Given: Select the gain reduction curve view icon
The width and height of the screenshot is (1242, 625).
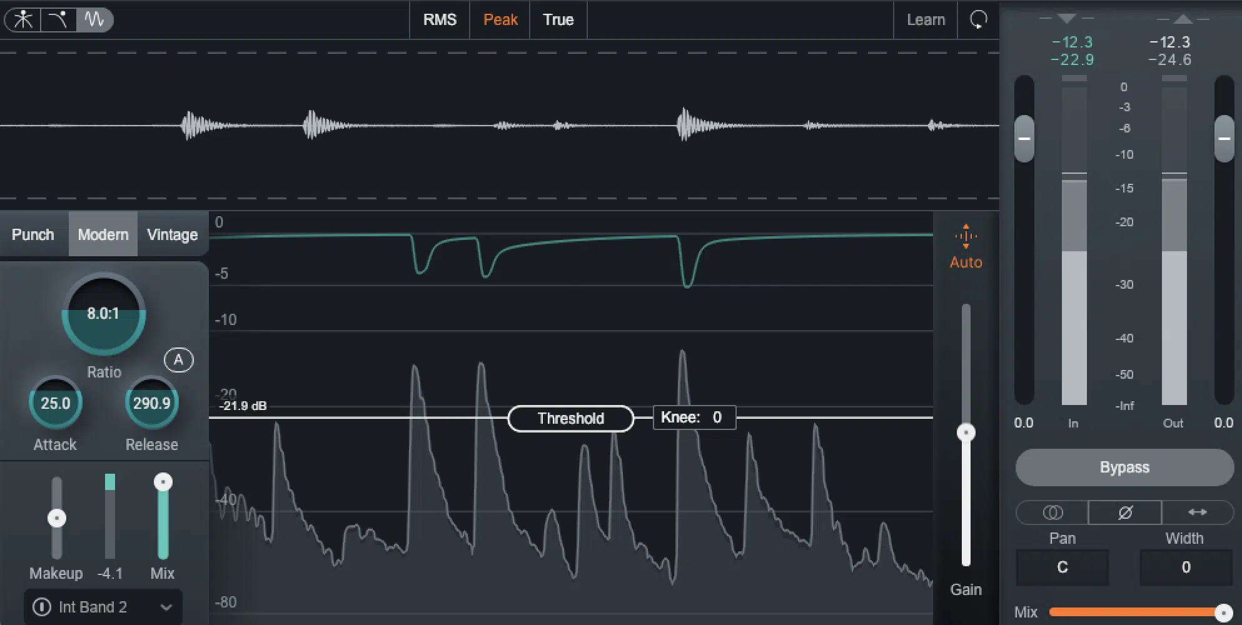Looking at the screenshot, I should click(x=58, y=19).
